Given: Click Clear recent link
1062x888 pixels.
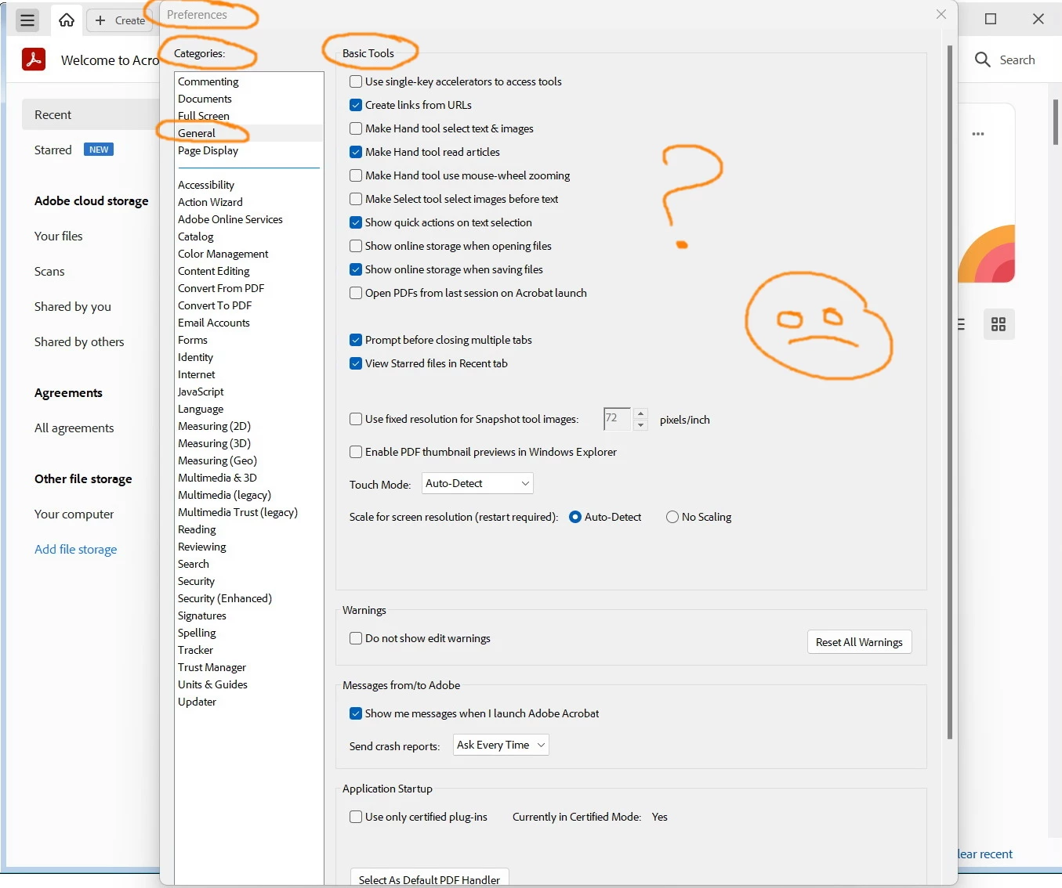Looking at the screenshot, I should coord(985,854).
